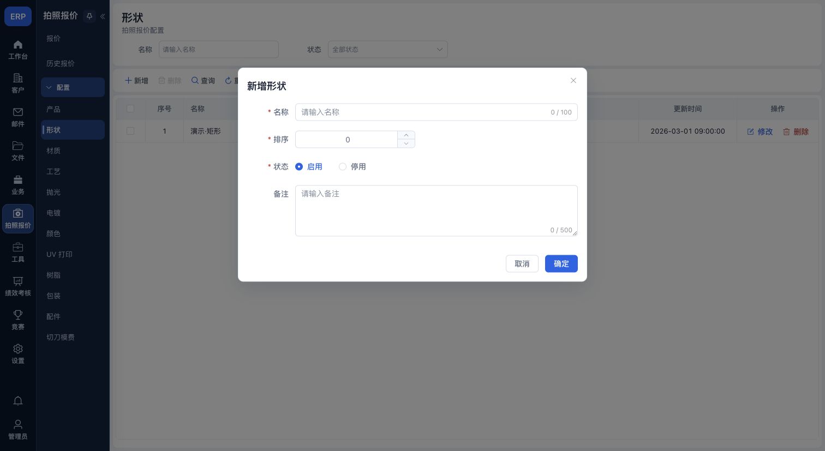Tick the table header select-all checkbox

[x=130, y=109]
